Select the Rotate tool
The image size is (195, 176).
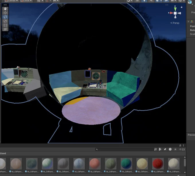coord(5,17)
